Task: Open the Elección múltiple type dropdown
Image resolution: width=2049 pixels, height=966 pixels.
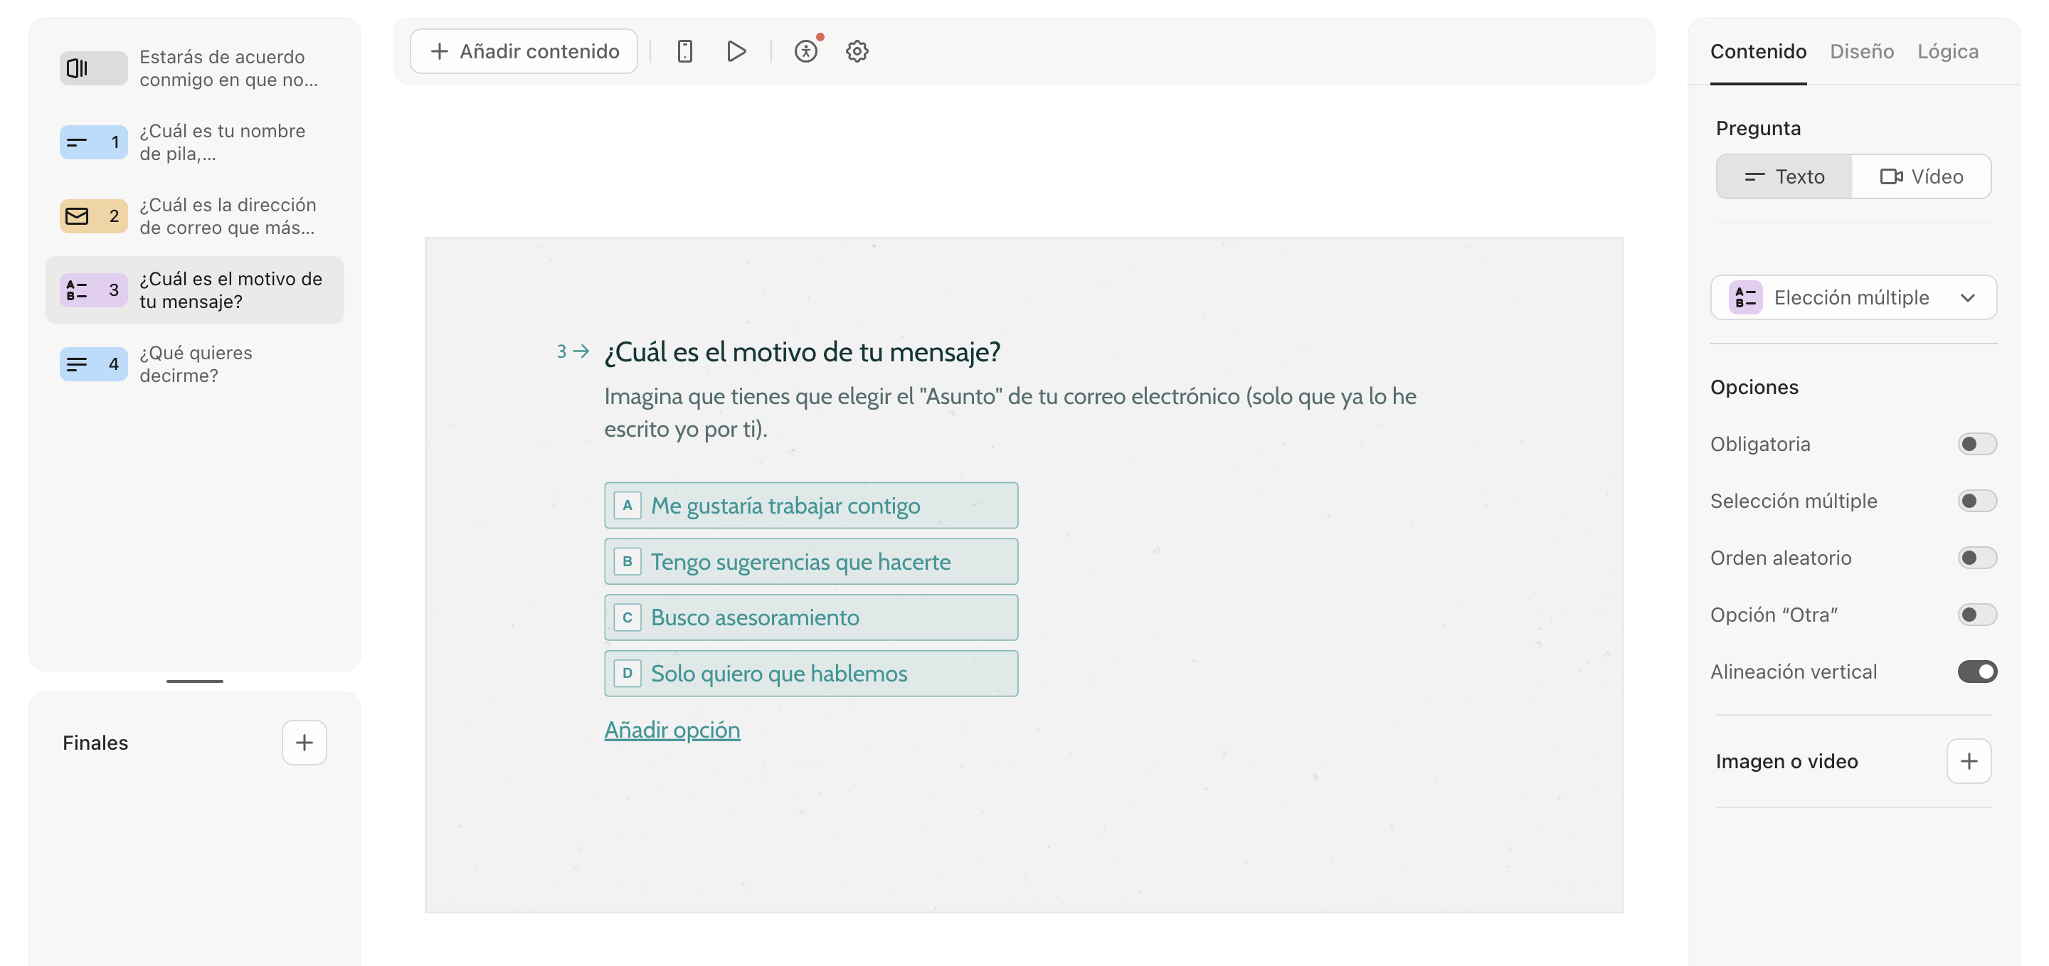Action: pyautogui.click(x=1853, y=297)
